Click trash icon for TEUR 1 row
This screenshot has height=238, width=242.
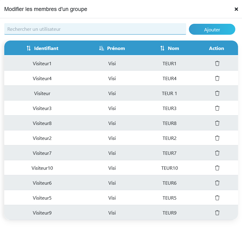point(217,93)
